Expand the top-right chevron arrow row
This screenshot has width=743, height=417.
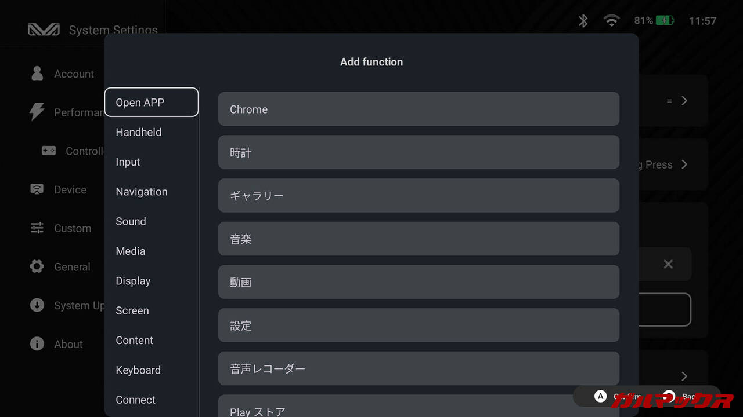(684, 101)
